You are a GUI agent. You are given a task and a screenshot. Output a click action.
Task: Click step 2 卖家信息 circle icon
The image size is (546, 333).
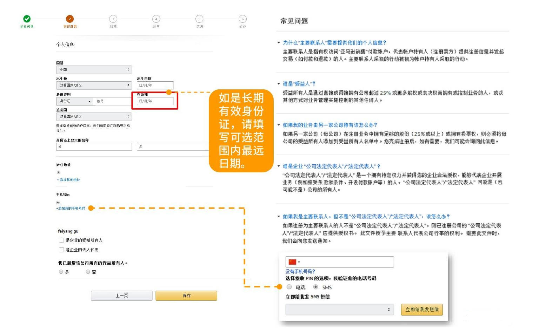70,19
